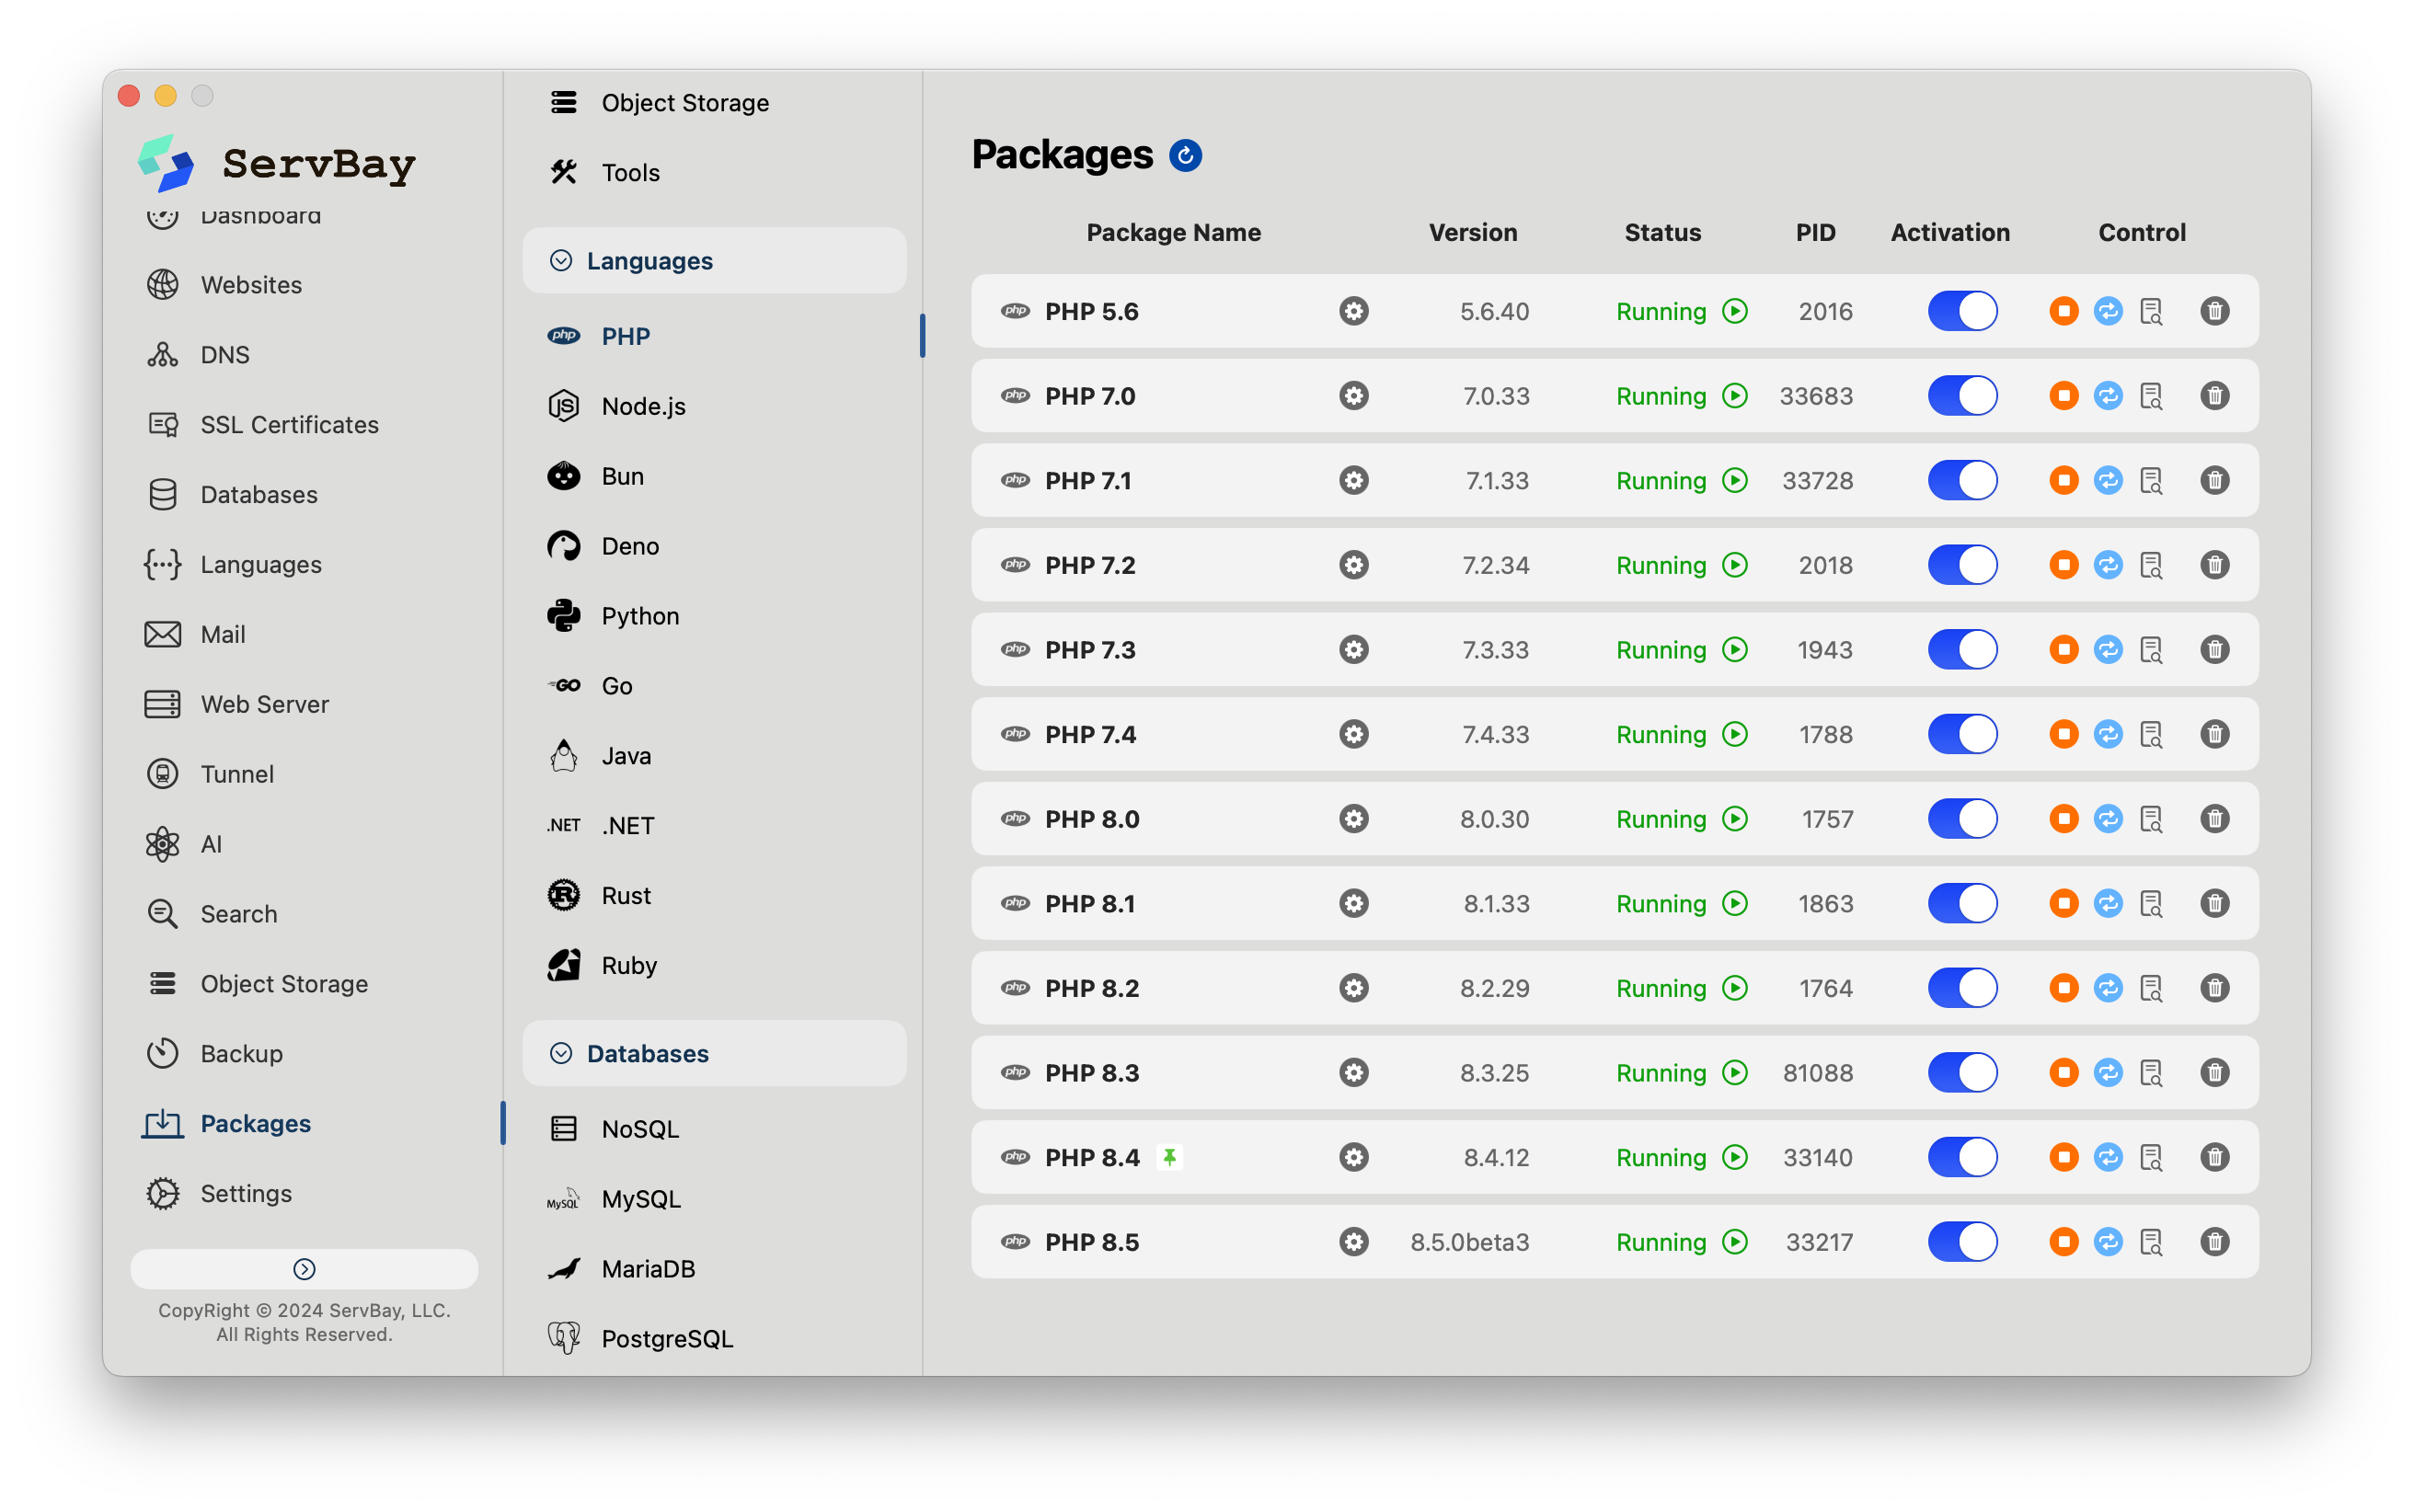Toggle PHP 8.0 activation switch
Viewport: 2414px width, 1512px height.
1962,819
